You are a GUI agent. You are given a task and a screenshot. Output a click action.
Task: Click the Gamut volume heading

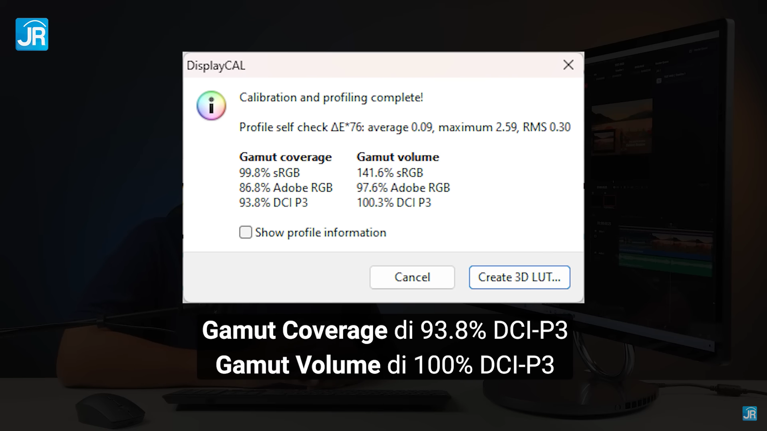tap(397, 157)
